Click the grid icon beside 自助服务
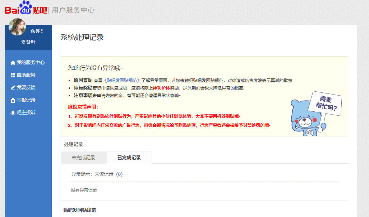This screenshot has height=217, width=369. click(13, 75)
